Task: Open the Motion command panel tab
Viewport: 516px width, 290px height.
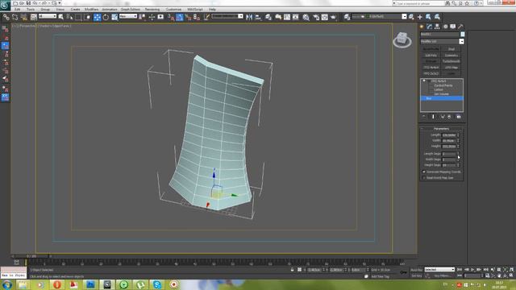Action: pyautogui.click(x=445, y=27)
